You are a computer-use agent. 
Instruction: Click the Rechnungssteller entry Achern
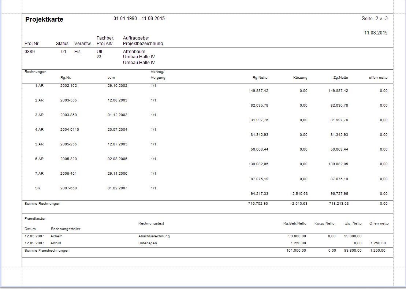click(x=56, y=236)
